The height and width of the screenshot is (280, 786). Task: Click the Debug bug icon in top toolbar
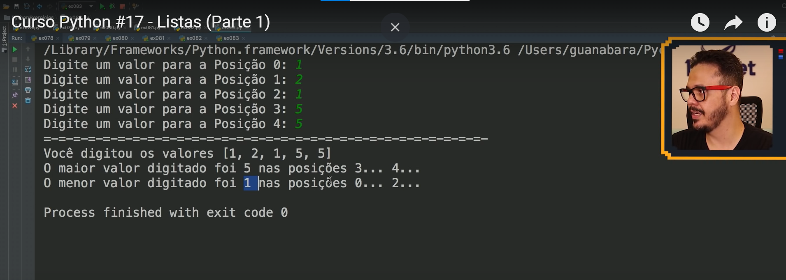pyautogui.click(x=112, y=6)
